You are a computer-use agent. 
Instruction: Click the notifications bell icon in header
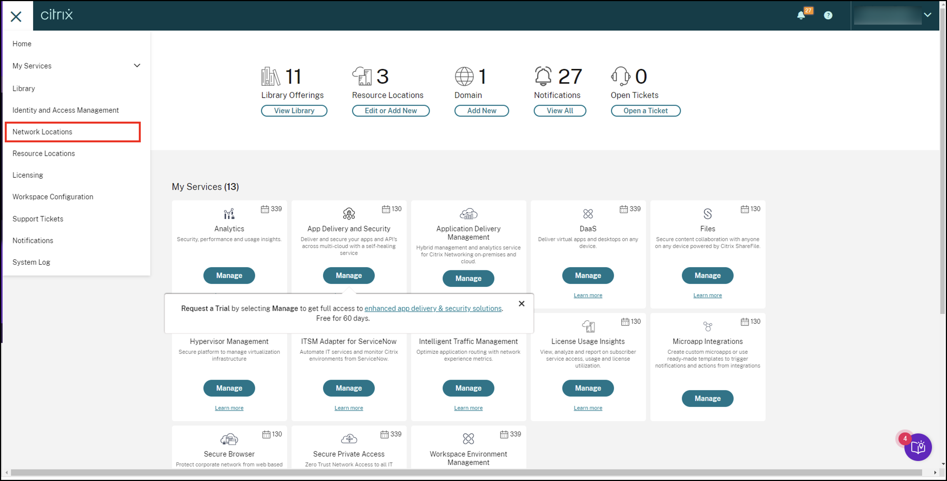coord(801,15)
